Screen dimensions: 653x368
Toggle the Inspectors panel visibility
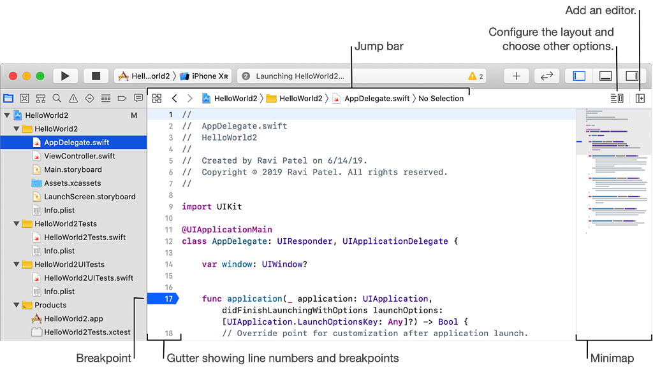[631, 76]
